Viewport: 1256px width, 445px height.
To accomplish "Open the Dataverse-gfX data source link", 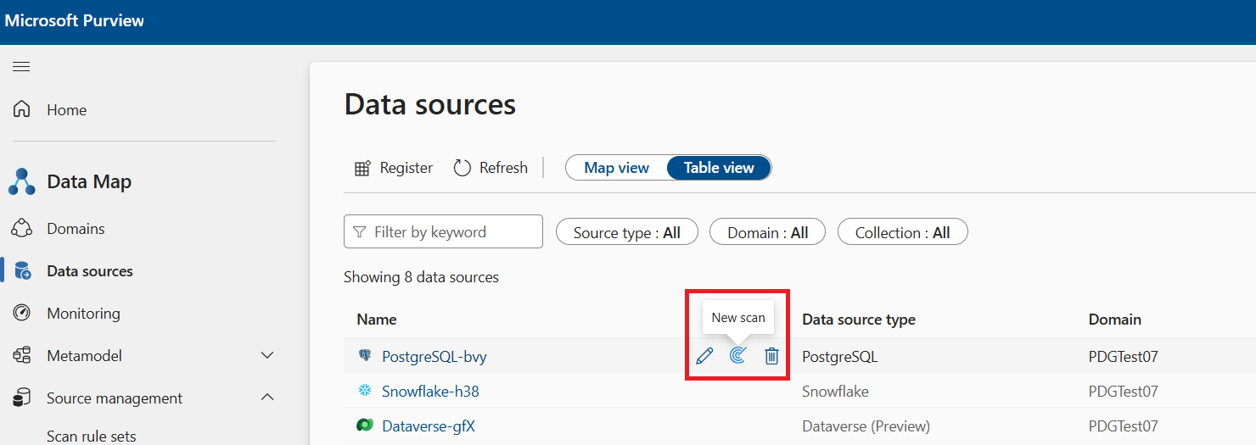I will pyautogui.click(x=429, y=426).
